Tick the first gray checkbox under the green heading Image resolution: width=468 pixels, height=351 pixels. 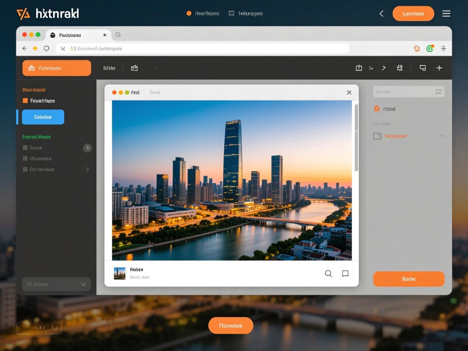tap(25, 148)
